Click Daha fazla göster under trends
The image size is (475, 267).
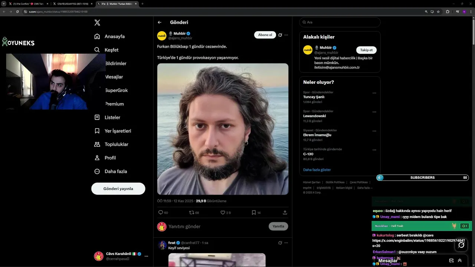[x=317, y=170]
